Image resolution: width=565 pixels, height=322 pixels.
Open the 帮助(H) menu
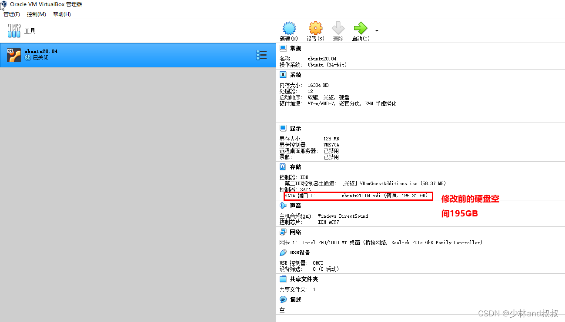(x=62, y=14)
